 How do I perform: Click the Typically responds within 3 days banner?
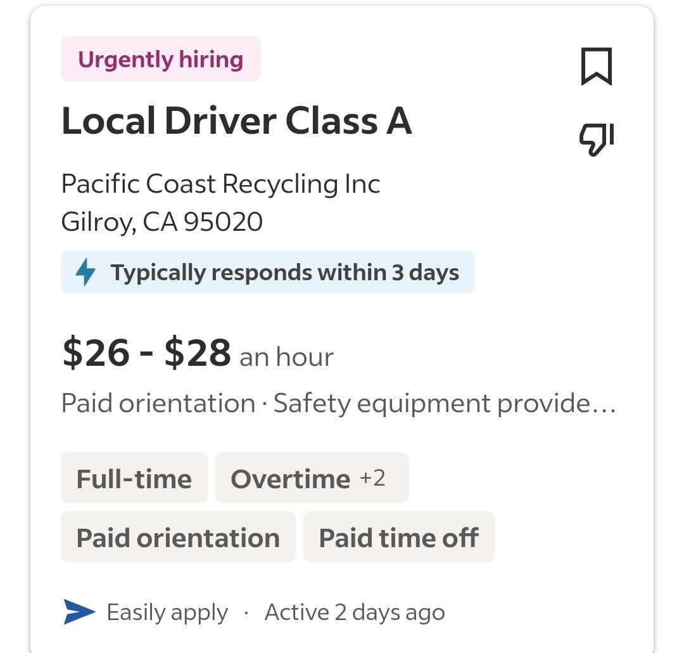[268, 272]
